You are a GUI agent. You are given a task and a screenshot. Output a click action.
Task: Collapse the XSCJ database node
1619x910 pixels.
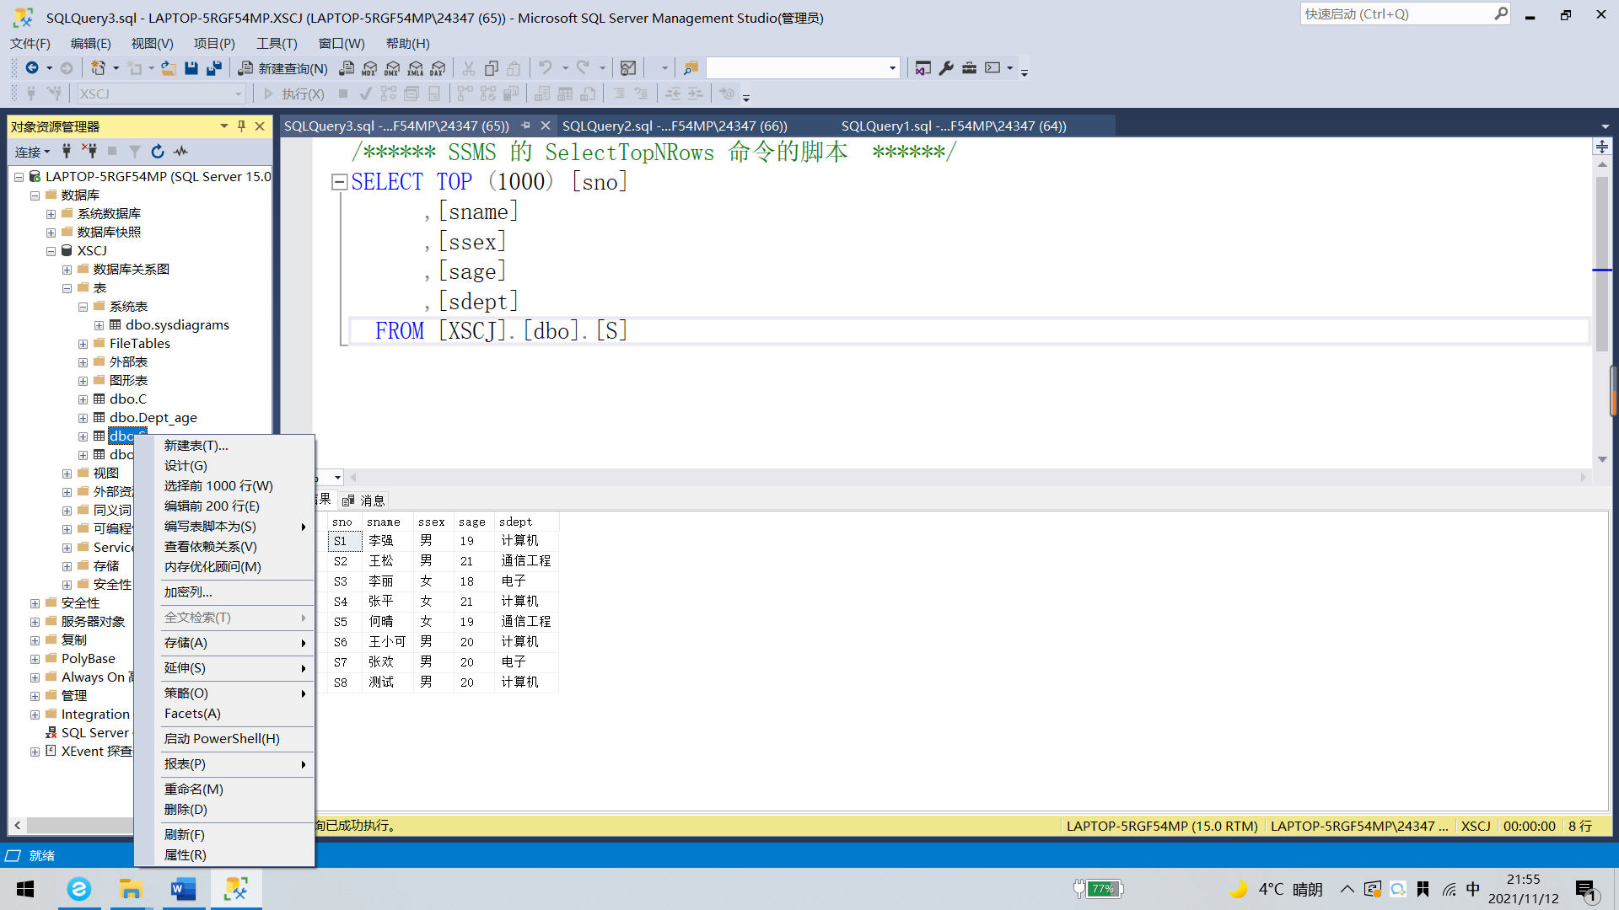pos(51,251)
